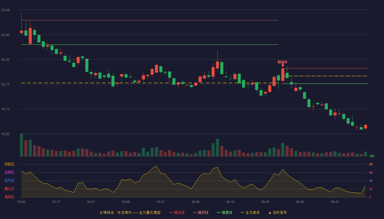
Task: Click the first volume bar at 03-05
Action: point(21,145)
